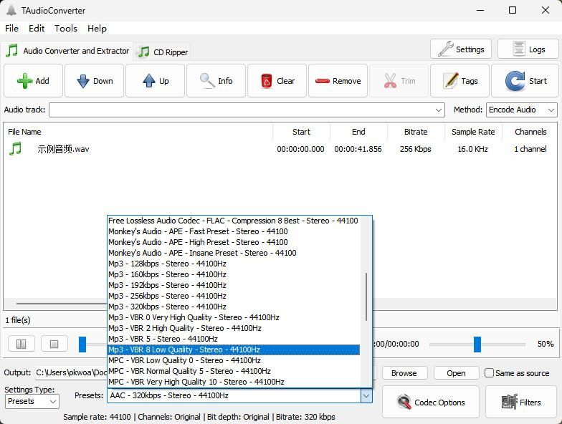Click the Add button with plus icon

[33, 81]
